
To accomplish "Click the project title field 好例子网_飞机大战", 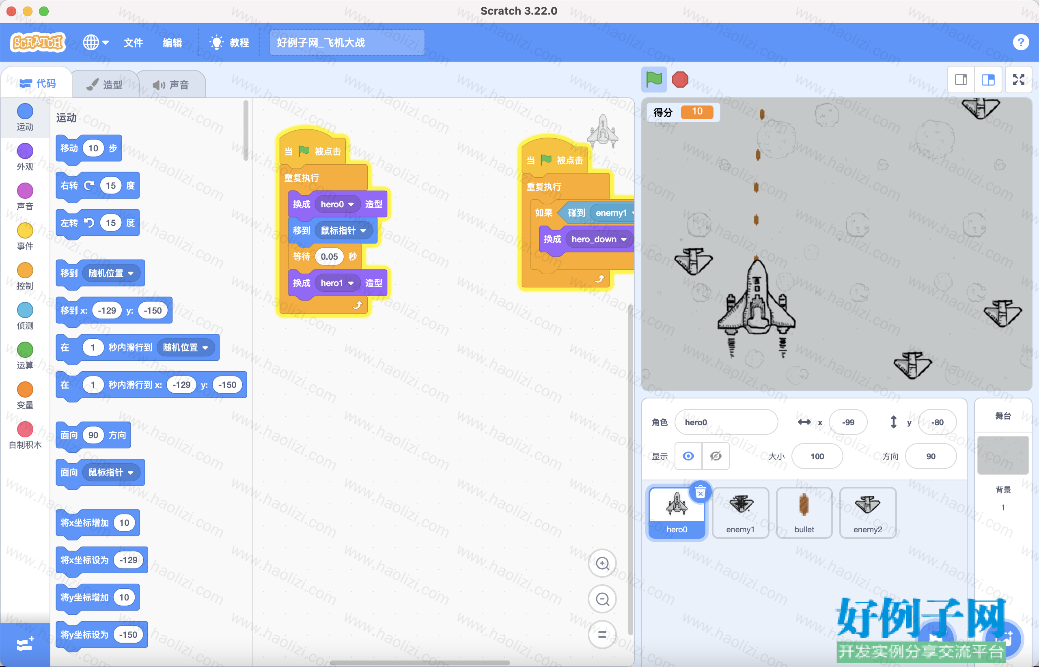I will (x=347, y=43).
